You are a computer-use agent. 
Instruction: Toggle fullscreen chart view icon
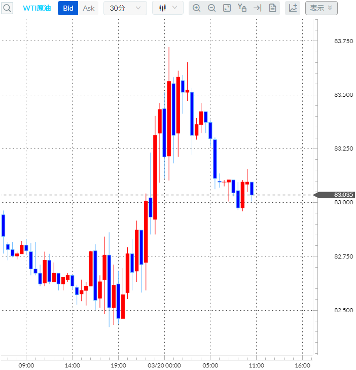pos(227,8)
